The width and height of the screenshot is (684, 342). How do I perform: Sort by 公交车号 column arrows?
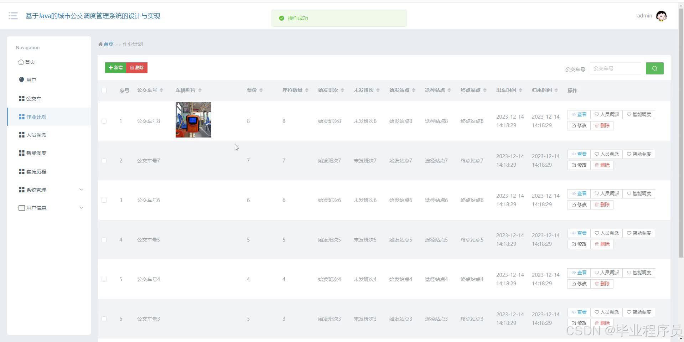(161, 90)
